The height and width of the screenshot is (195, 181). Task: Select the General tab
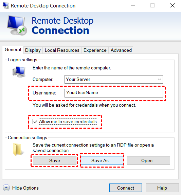[13, 50]
